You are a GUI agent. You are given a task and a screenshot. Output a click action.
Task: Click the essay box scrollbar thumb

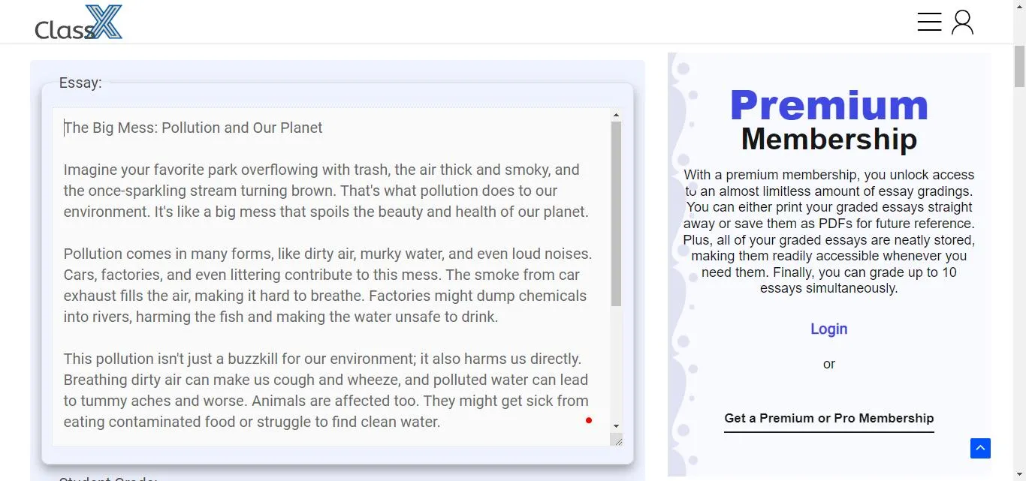tap(616, 214)
